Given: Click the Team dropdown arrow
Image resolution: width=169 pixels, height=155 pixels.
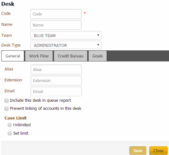Looking at the screenshot, I should point(98,35).
